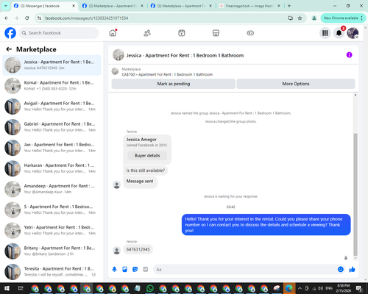Open the account profile picture menu
Image resolution: width=368 pixels, height=294 pixels.
coord(353,33)
